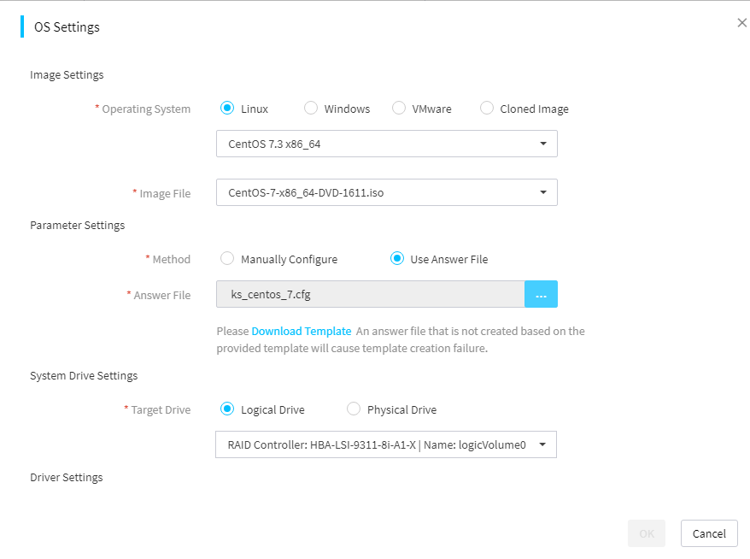Click the CentOS-7-x86_64-DVD-1611.iso image field
This screenshot has height=559, width=750.
(x=386, y=192)
